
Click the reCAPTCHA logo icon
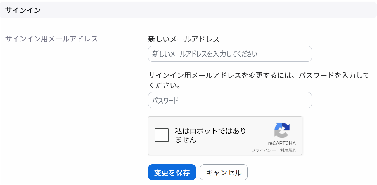click(x=282, y=130)
